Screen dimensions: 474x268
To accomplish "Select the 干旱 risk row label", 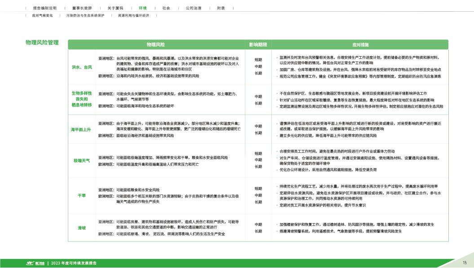I will coord(82,196).
